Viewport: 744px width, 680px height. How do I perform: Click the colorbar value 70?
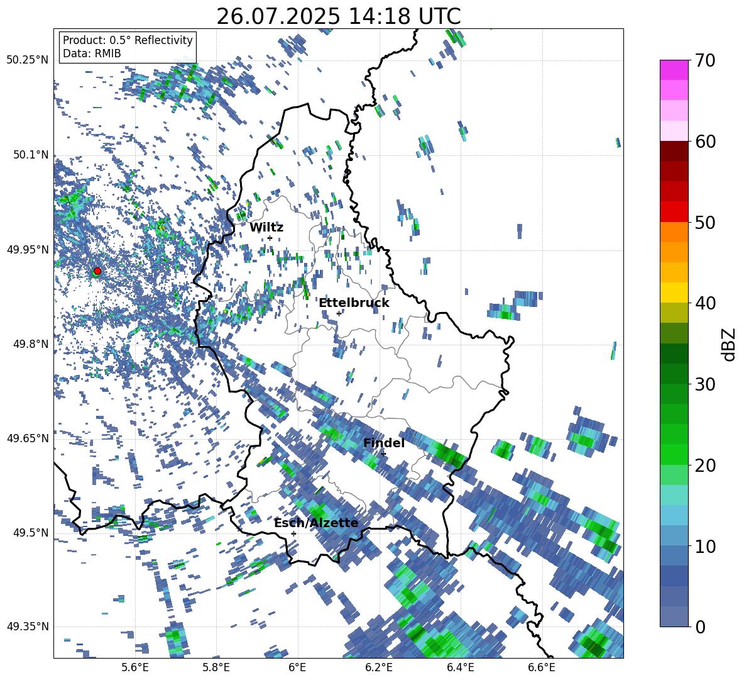(705, 60)
